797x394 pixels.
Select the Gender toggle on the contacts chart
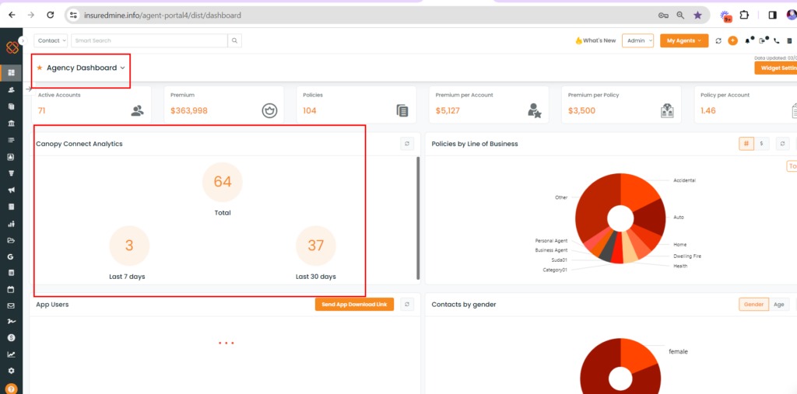753,305
